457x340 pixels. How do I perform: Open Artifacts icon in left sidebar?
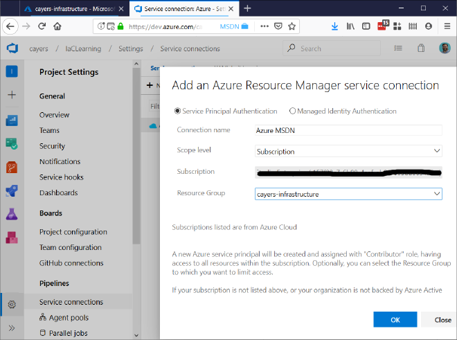click(x=12, y=238)
